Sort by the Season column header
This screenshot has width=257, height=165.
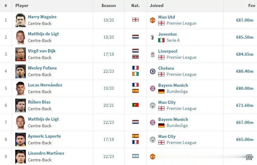pos(109,5)
